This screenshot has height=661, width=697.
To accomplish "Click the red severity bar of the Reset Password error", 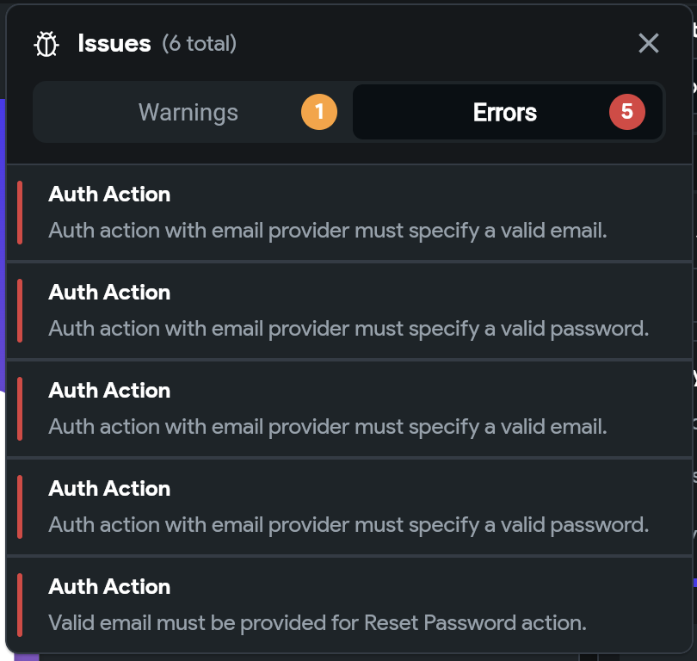I will pyautogui.click(x=20, y=605).
